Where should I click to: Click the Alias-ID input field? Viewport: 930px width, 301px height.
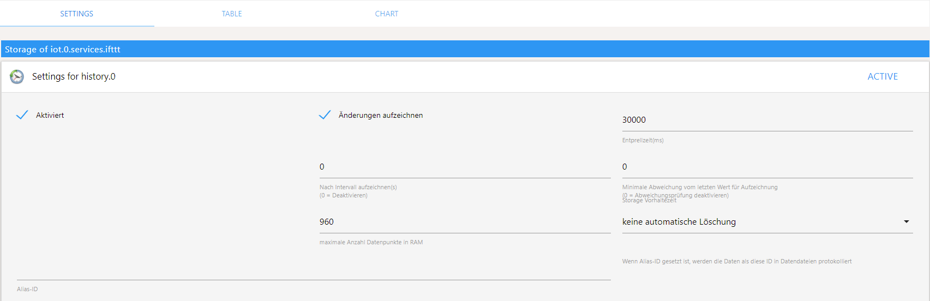(x=314, y=270)
